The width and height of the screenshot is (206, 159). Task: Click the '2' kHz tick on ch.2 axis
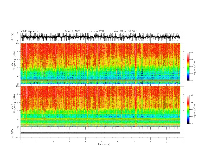point(18,119)
